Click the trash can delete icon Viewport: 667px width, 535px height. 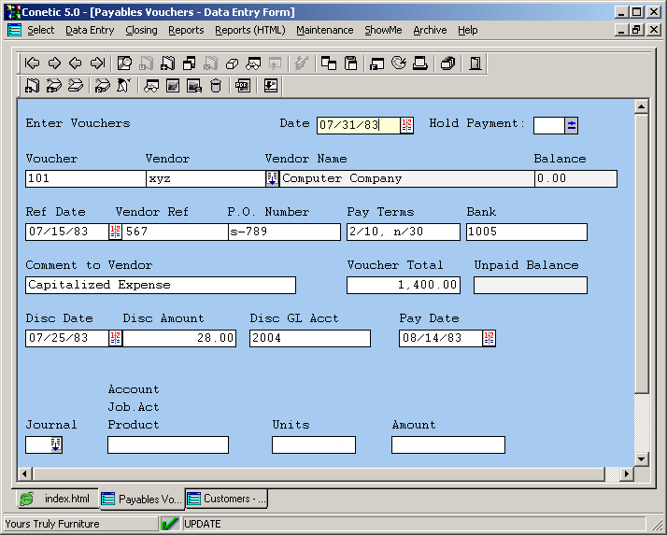tap(216, 86)
